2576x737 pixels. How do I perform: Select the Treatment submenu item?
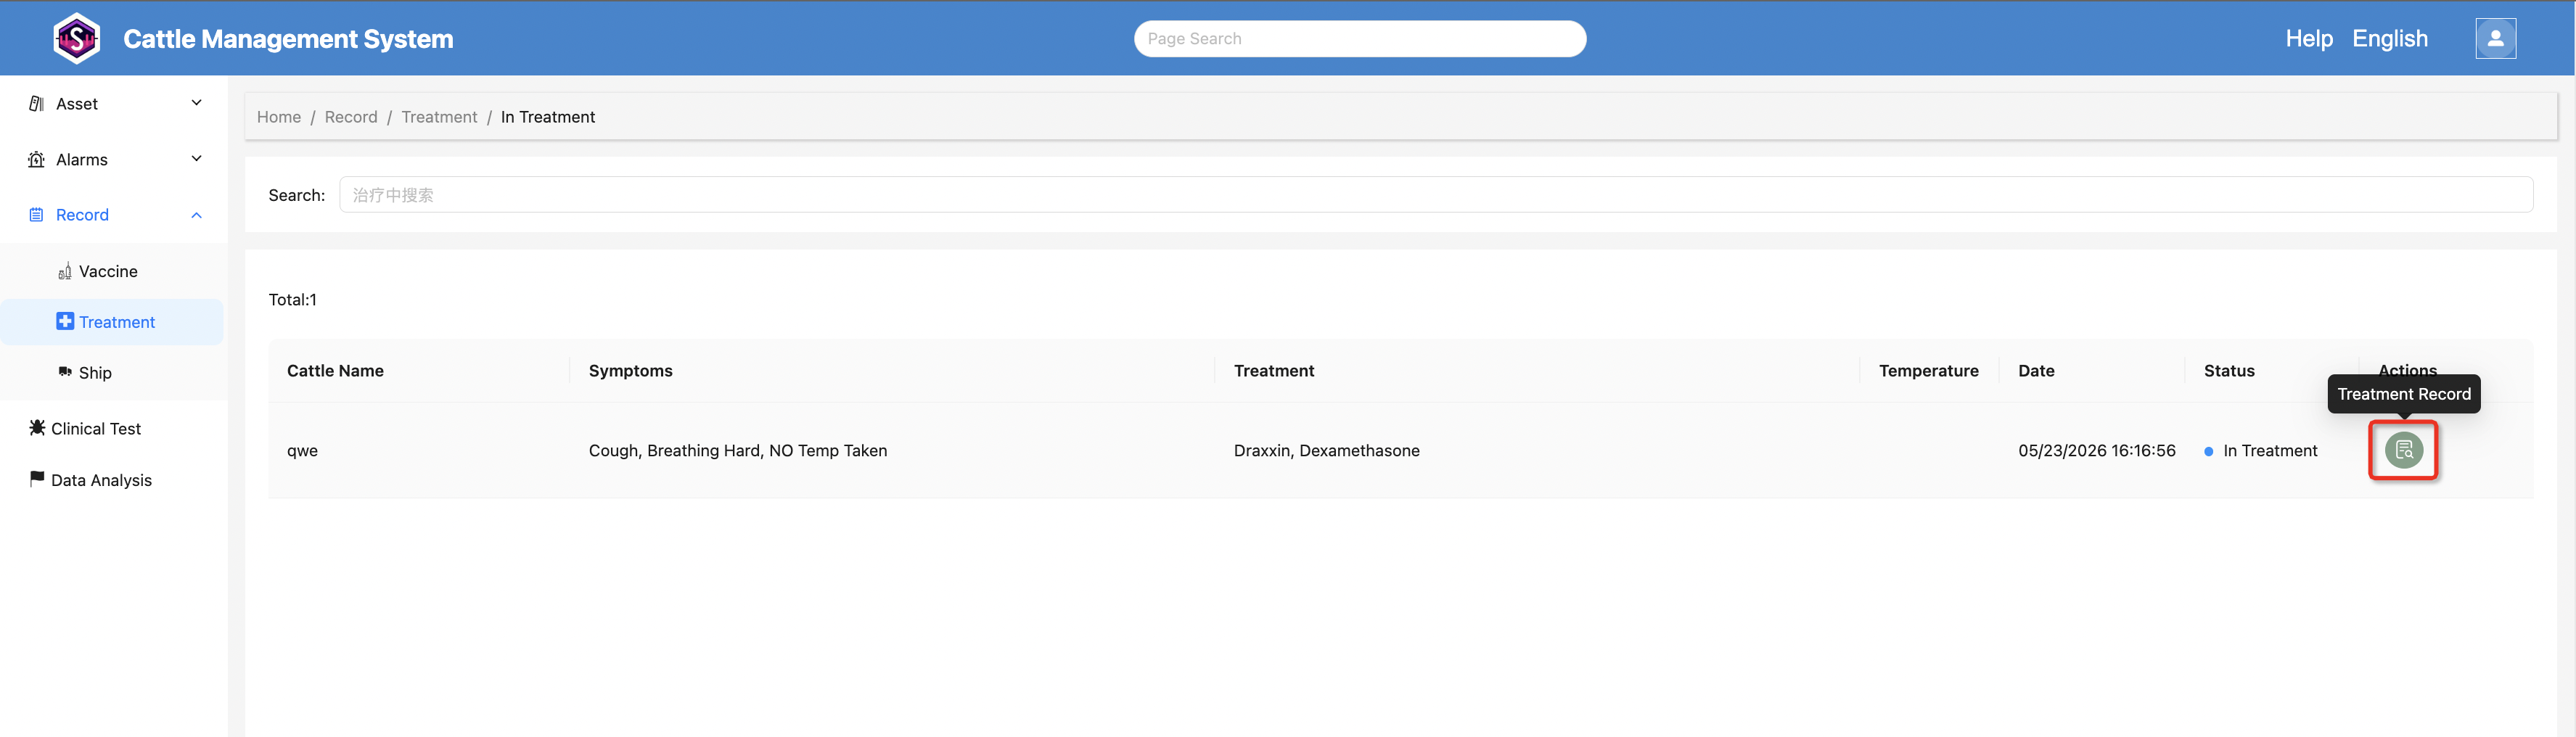tap(112, 322)
